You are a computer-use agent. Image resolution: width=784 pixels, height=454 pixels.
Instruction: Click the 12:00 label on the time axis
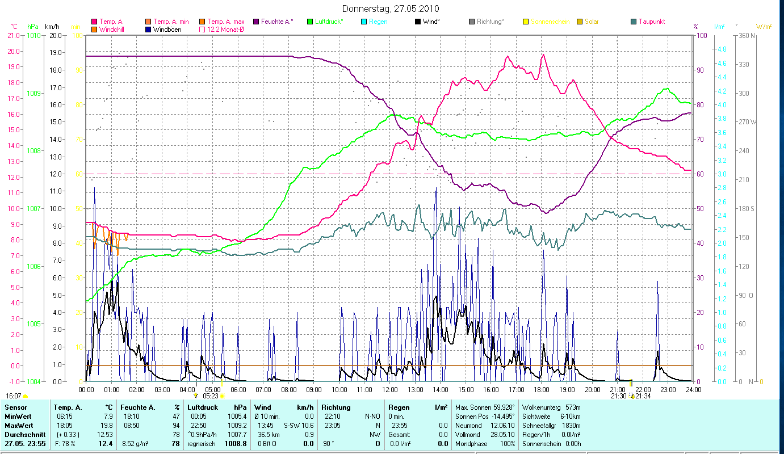click(x=390, y=389)
